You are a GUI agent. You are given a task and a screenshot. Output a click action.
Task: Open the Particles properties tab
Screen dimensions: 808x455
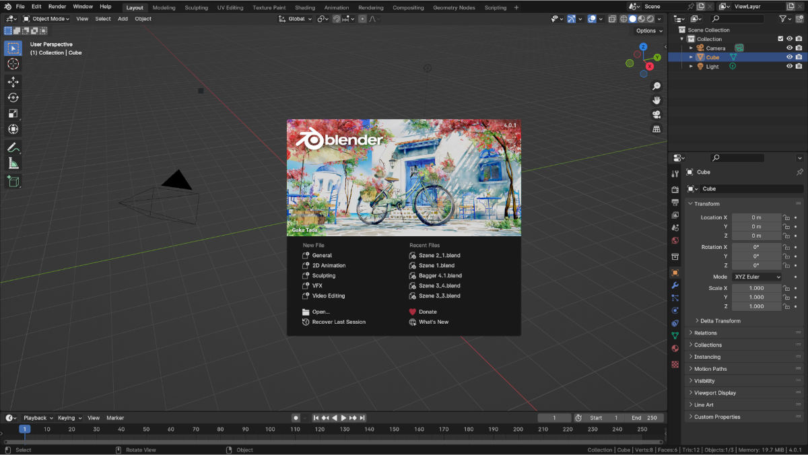675,297
